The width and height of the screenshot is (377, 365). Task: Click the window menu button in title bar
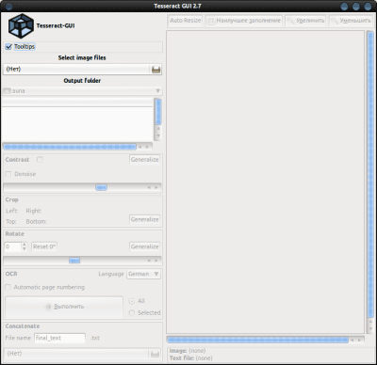point(8,6)
